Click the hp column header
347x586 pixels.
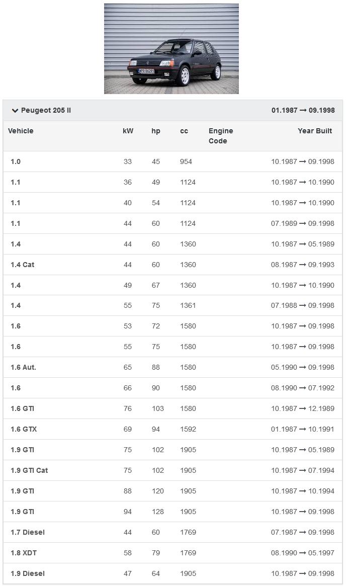pos(156,131)
